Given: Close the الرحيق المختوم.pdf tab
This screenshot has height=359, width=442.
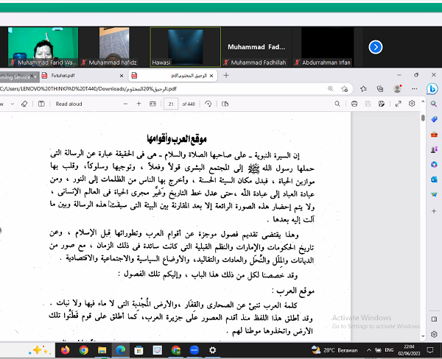Looking at the screenshot, I should [x=211, y=76].
